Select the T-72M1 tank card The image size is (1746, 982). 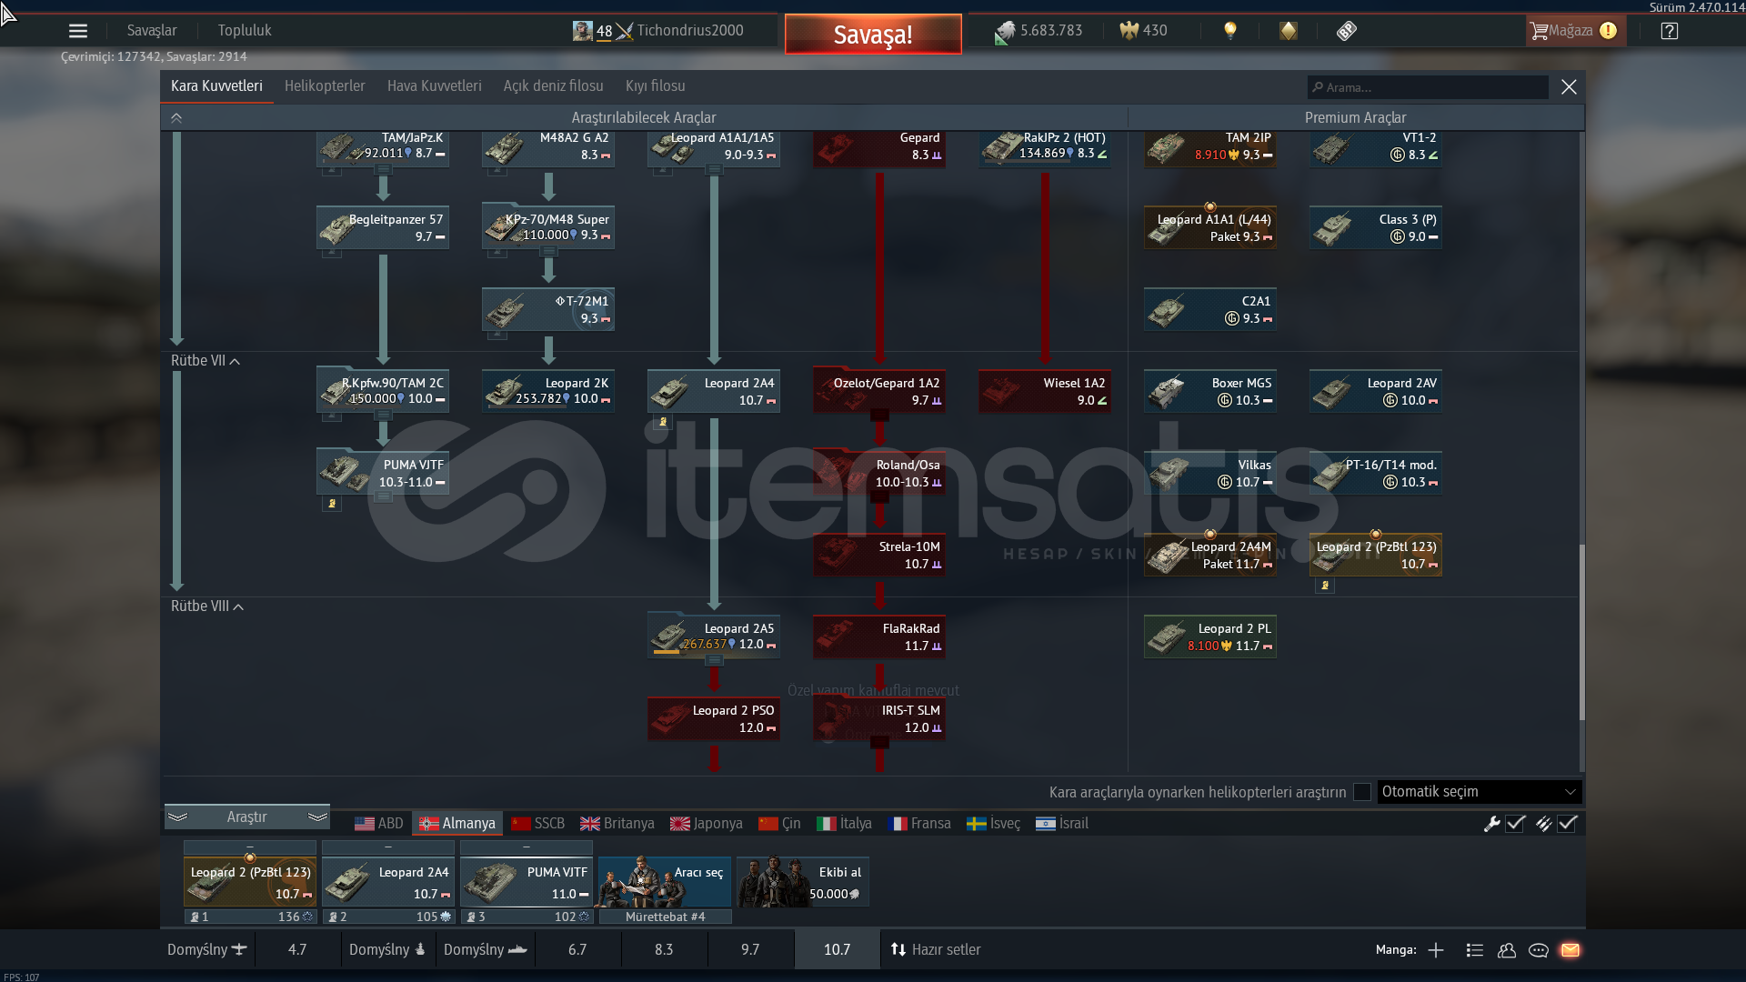point(548,310)
